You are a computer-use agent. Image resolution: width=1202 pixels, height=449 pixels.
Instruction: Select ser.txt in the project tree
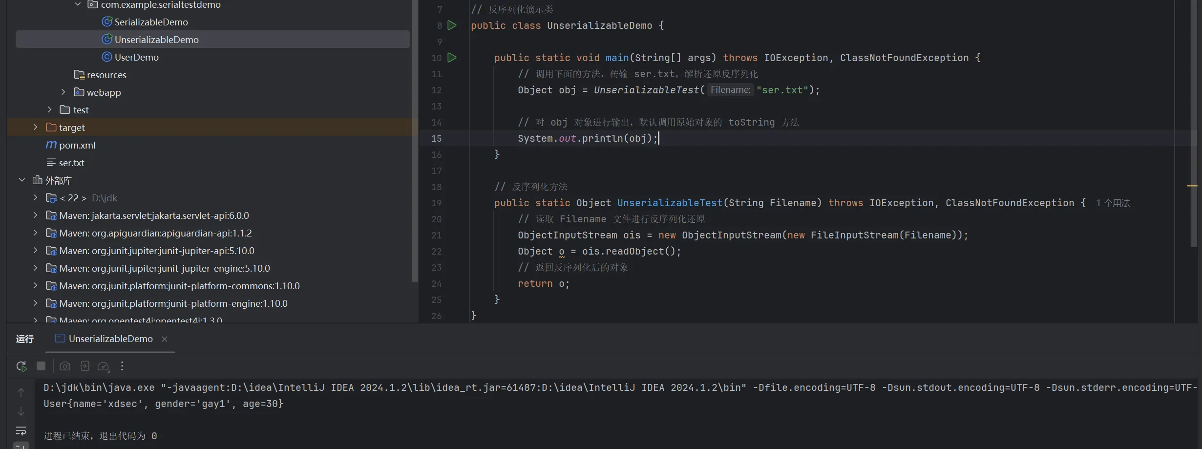[71, 163]
